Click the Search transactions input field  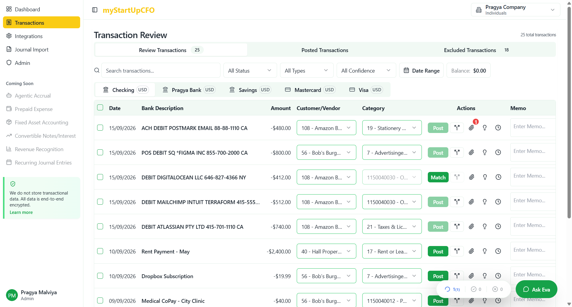click(161, 71)
